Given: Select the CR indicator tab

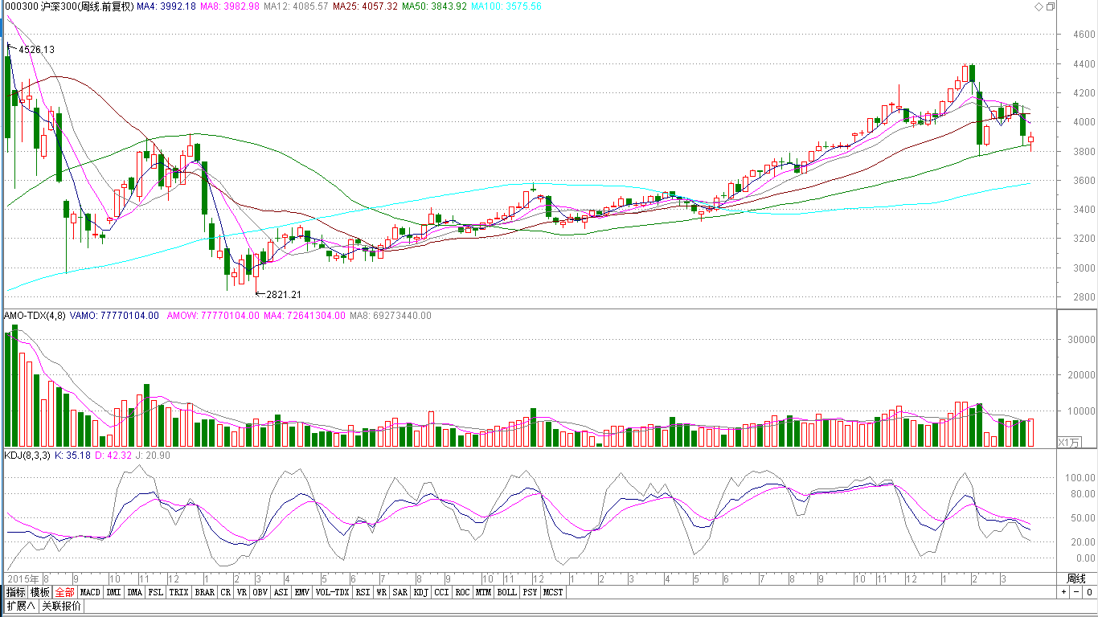Looking at the screenshot, I should tap(225, 592).
